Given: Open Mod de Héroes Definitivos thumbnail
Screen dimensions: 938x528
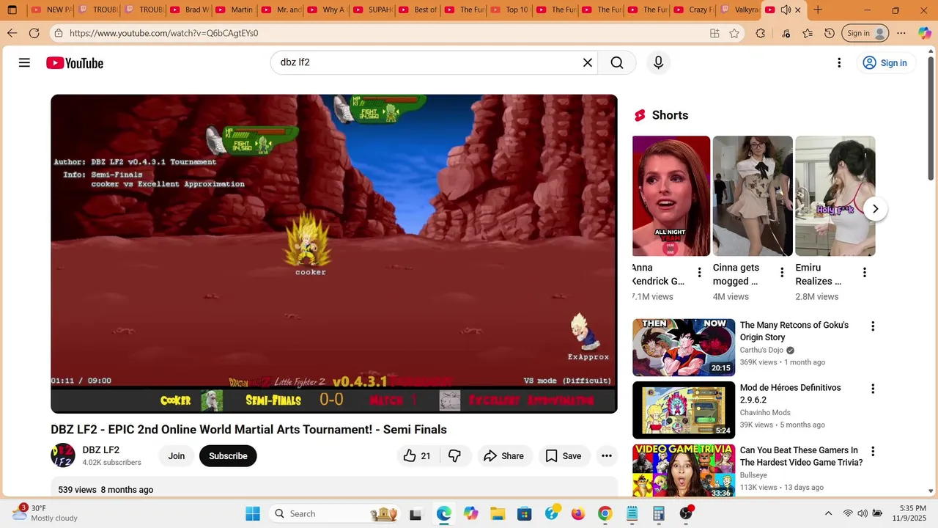Looking at the screenshot, I should pos(684,410).
